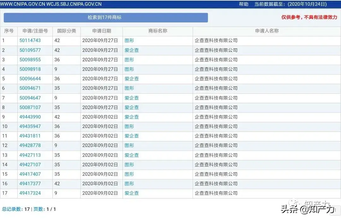Open 图形 trademark in row 10

click(129, 126)
